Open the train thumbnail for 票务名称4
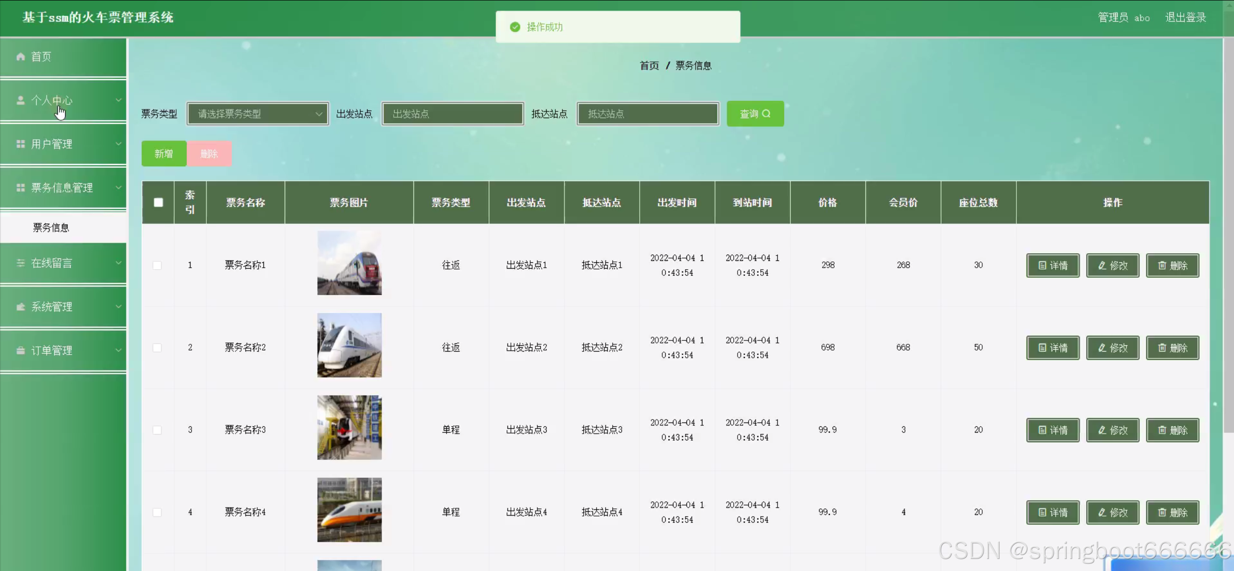Viewport: 1234px width, 571px height. 349,510
